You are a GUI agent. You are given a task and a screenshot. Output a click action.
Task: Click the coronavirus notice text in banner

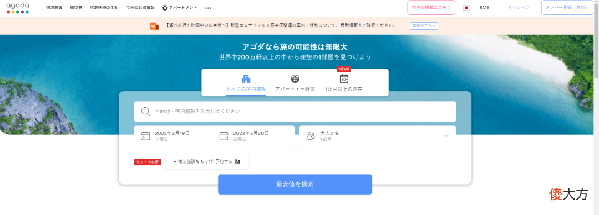[x=281, y=25]
